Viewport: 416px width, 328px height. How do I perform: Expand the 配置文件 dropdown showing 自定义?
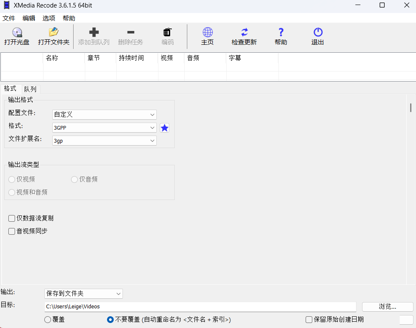[104, 115]
